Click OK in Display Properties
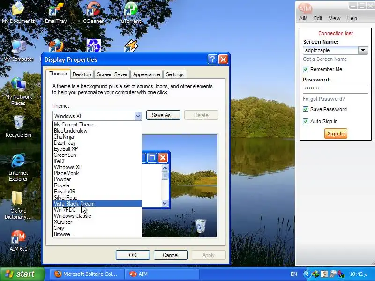375x281 pixels. [x=133, y=255]
